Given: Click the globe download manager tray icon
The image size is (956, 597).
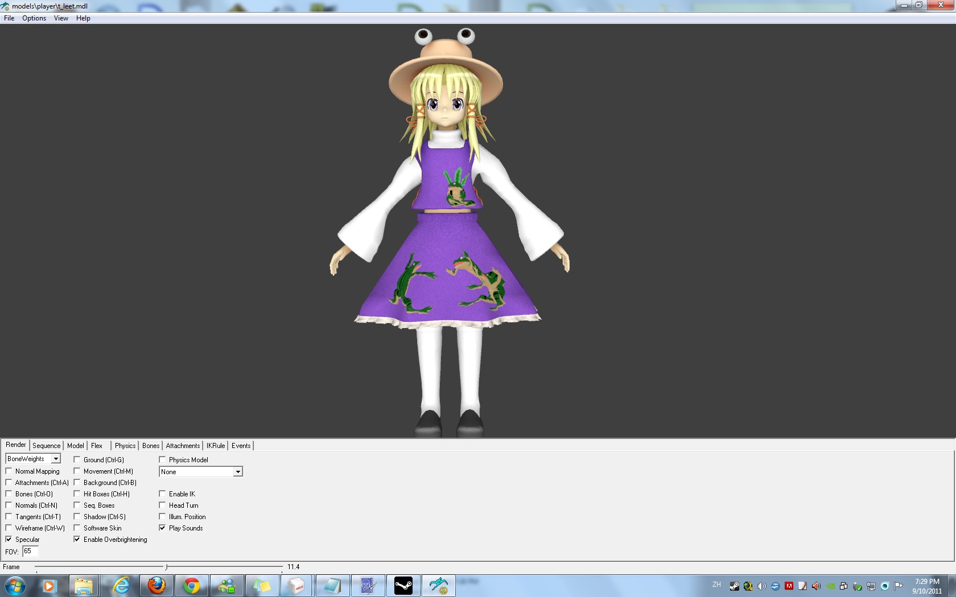Looking at the screenshot, I should (748, 586).
